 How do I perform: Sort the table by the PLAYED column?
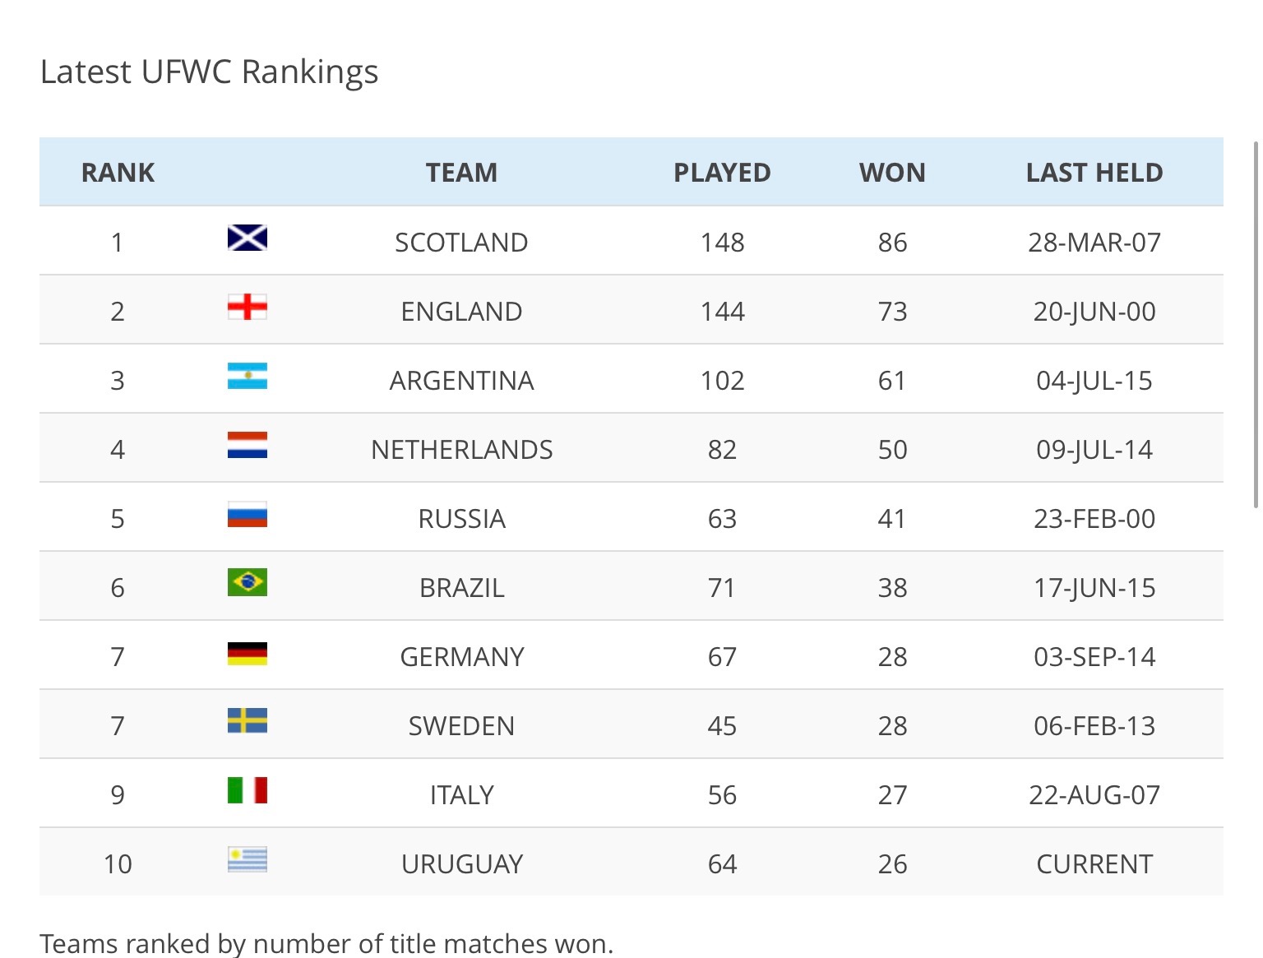721,172
